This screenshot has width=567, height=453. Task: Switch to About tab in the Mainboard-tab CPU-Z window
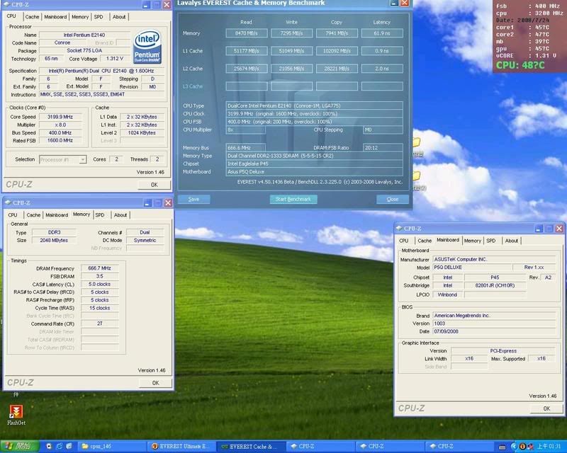pos(511,241)
